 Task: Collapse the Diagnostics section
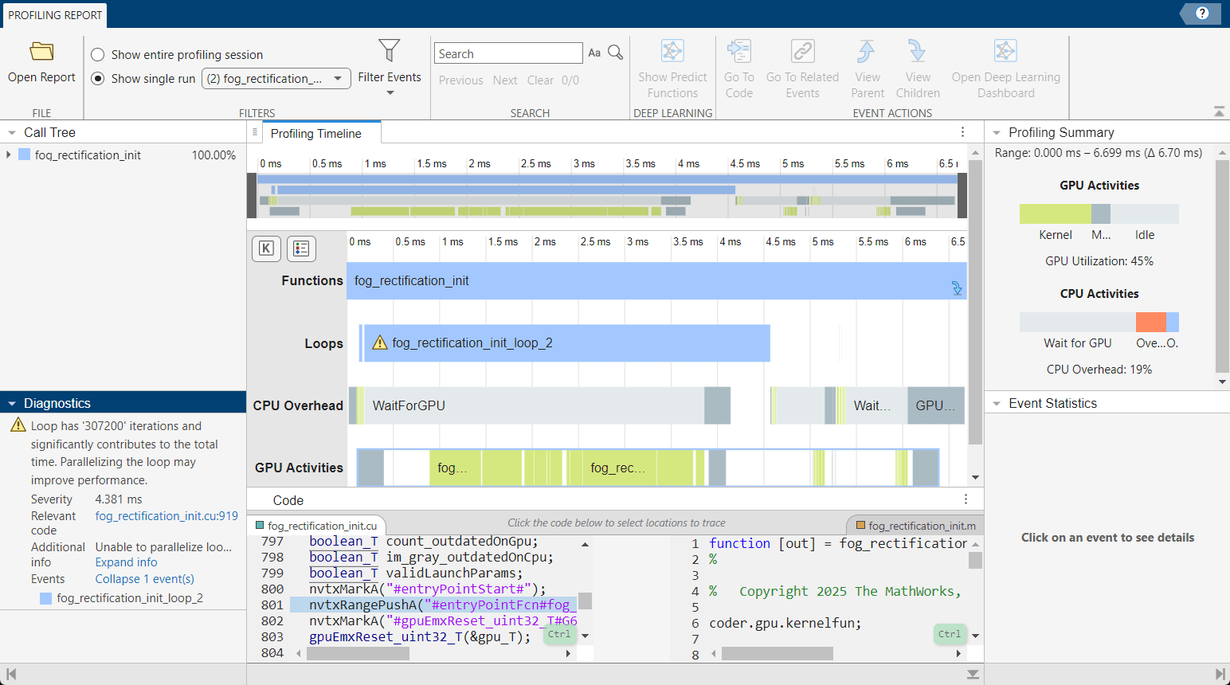tap(12, 404)
